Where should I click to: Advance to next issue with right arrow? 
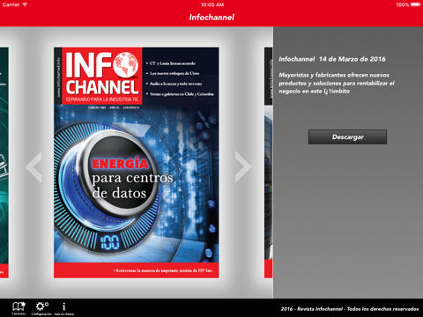pos(243,167)
